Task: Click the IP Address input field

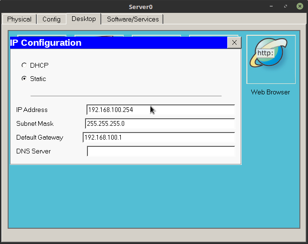Action: (x=160, y=110)
